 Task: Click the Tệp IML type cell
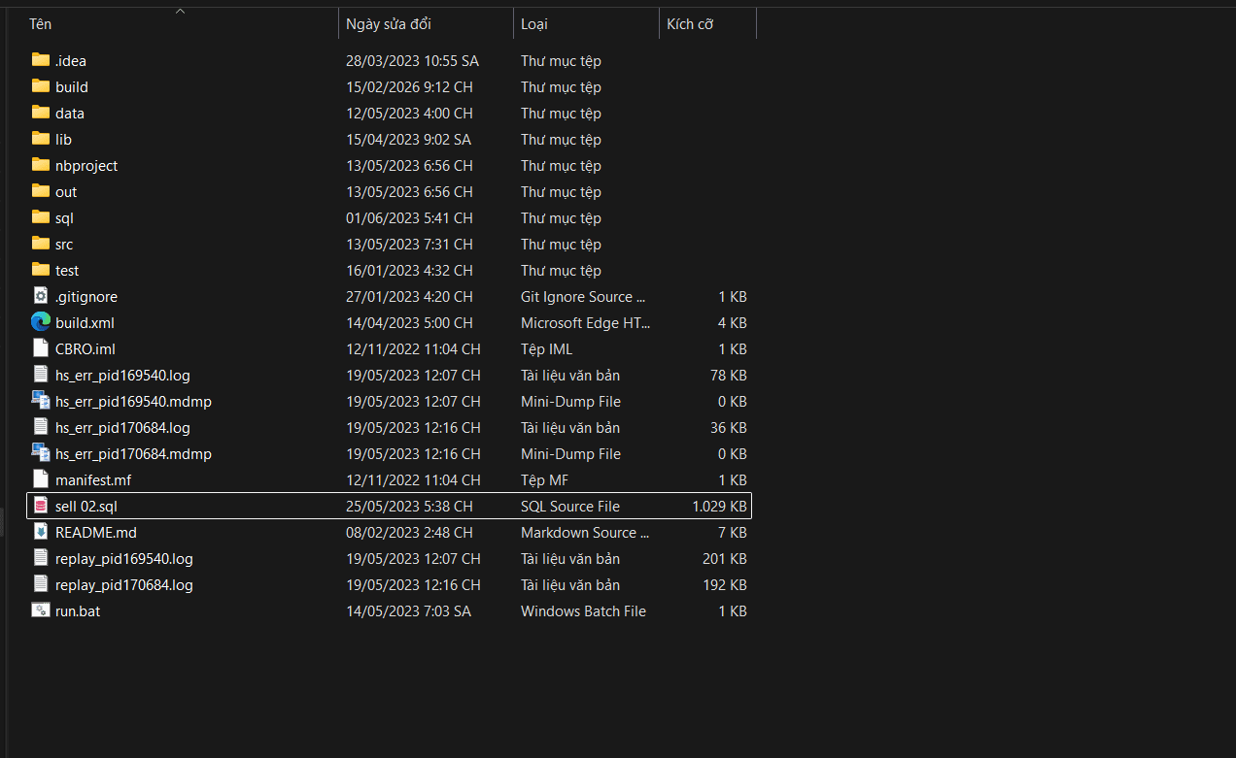point(547,348)
